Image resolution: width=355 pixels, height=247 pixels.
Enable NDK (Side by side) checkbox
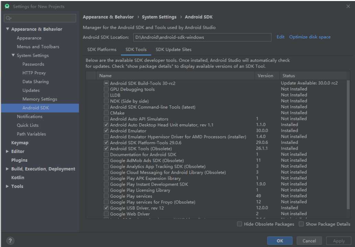[106, 101]
